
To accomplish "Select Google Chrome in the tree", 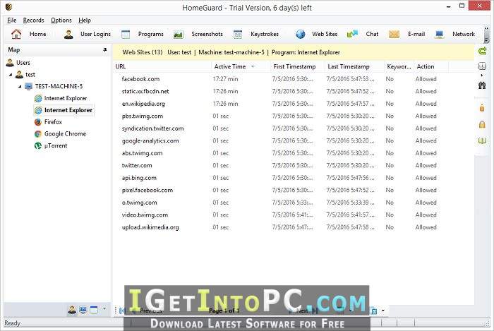I will coord(60,134).
